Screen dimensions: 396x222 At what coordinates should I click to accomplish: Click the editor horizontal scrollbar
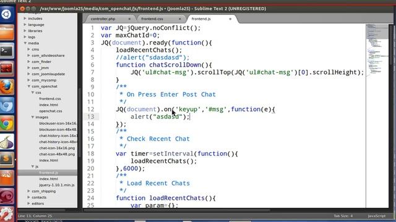(x=177, y=210)
